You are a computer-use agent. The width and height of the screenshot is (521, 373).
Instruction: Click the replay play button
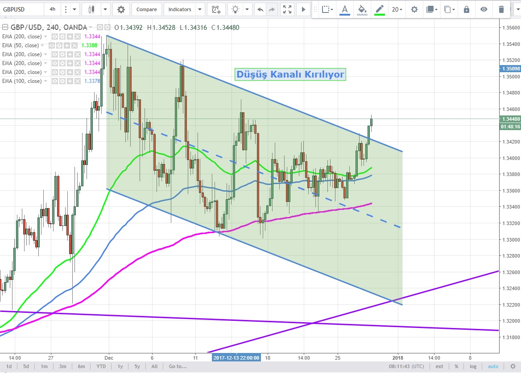click(304, 9)
